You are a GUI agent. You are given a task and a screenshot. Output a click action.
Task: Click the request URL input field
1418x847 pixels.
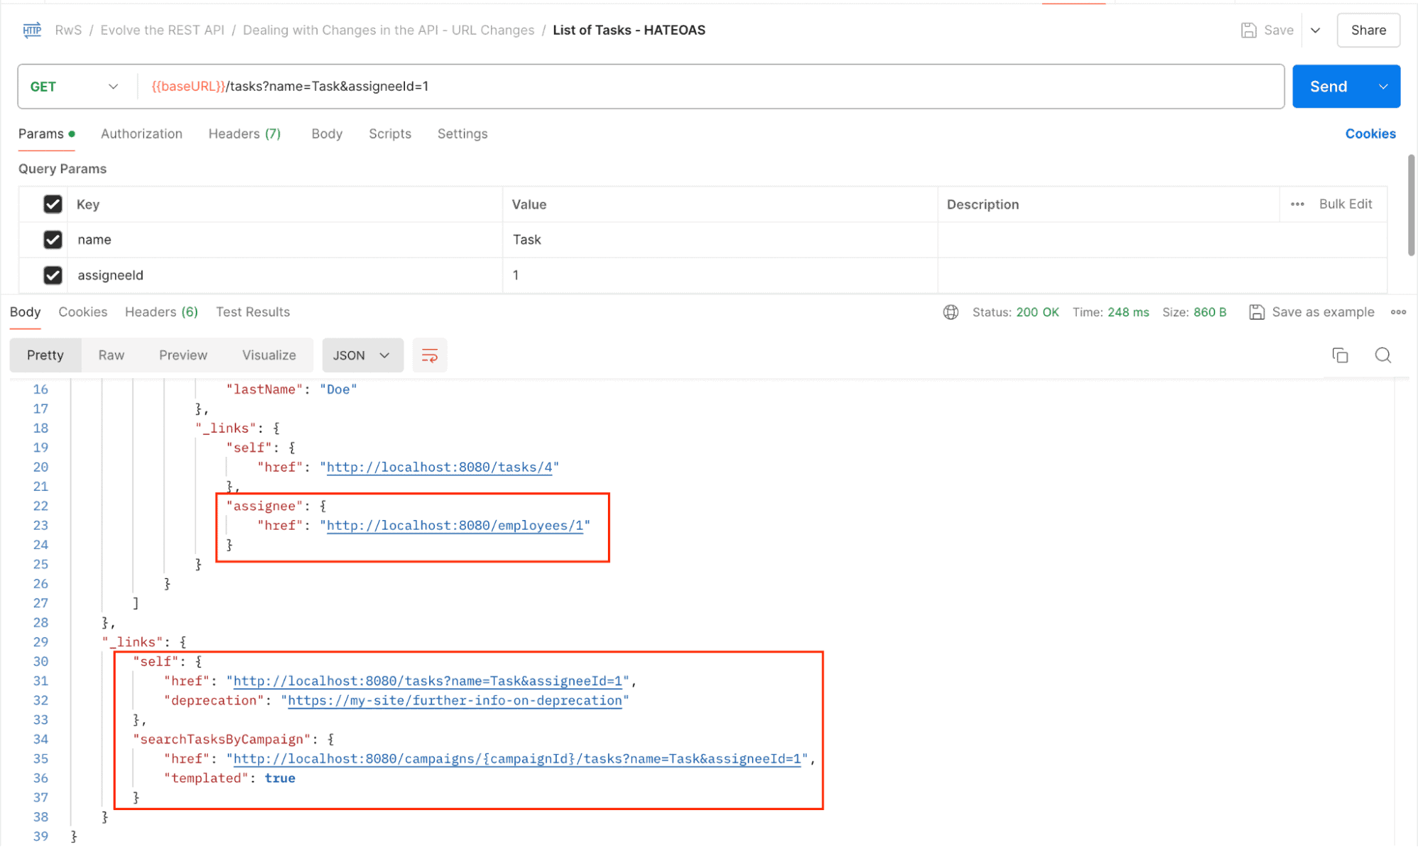[x=709, y=87]
